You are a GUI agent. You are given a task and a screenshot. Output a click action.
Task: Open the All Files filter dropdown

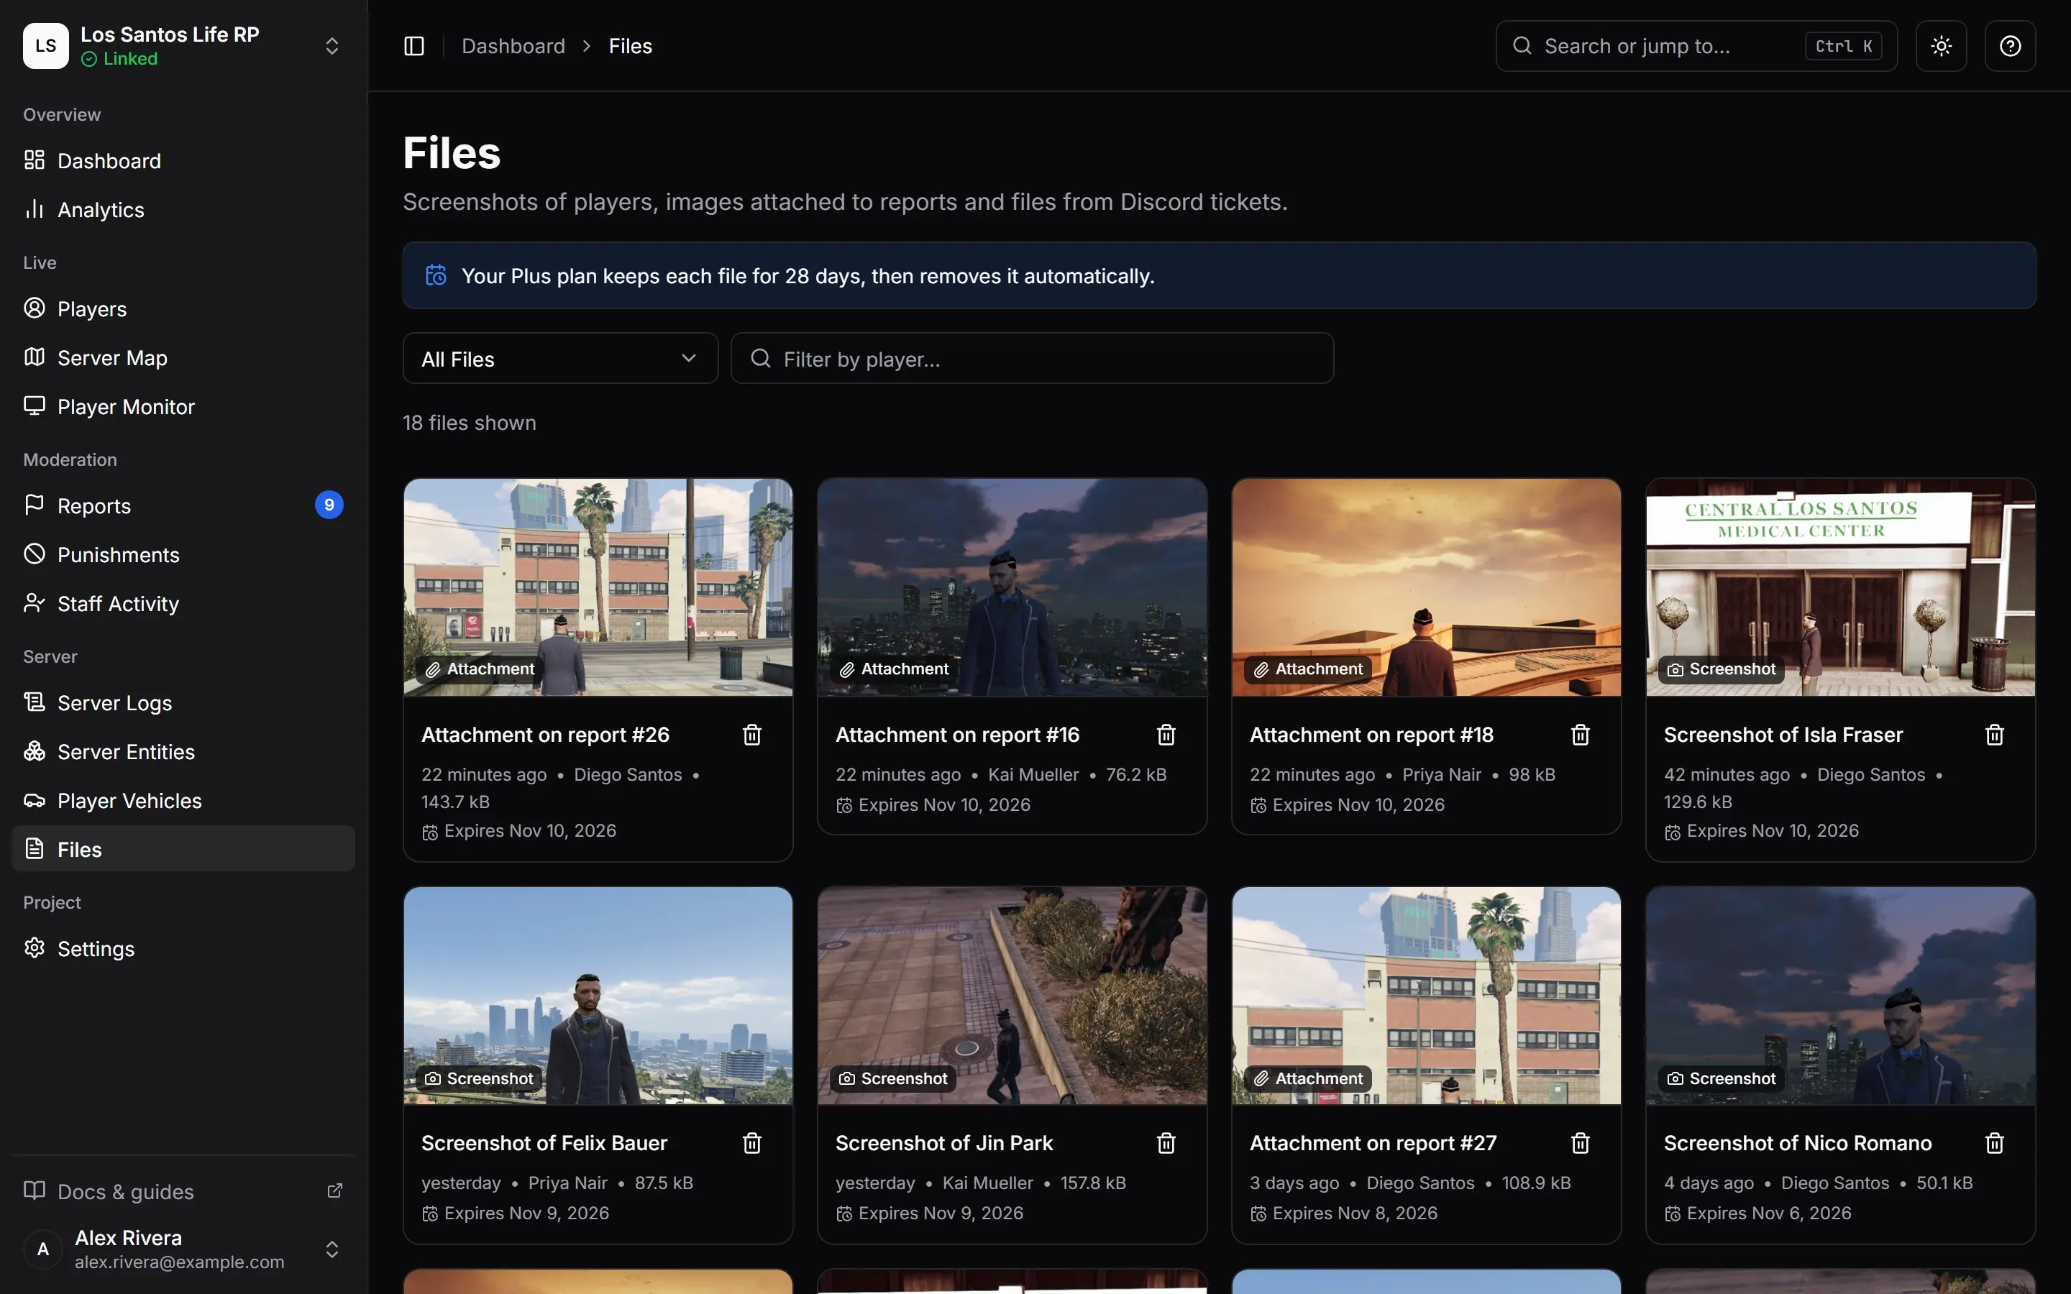pyautogui.click(x=561, y=359)
